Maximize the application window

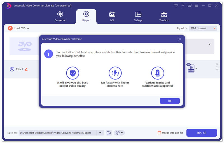click(210, 6)
